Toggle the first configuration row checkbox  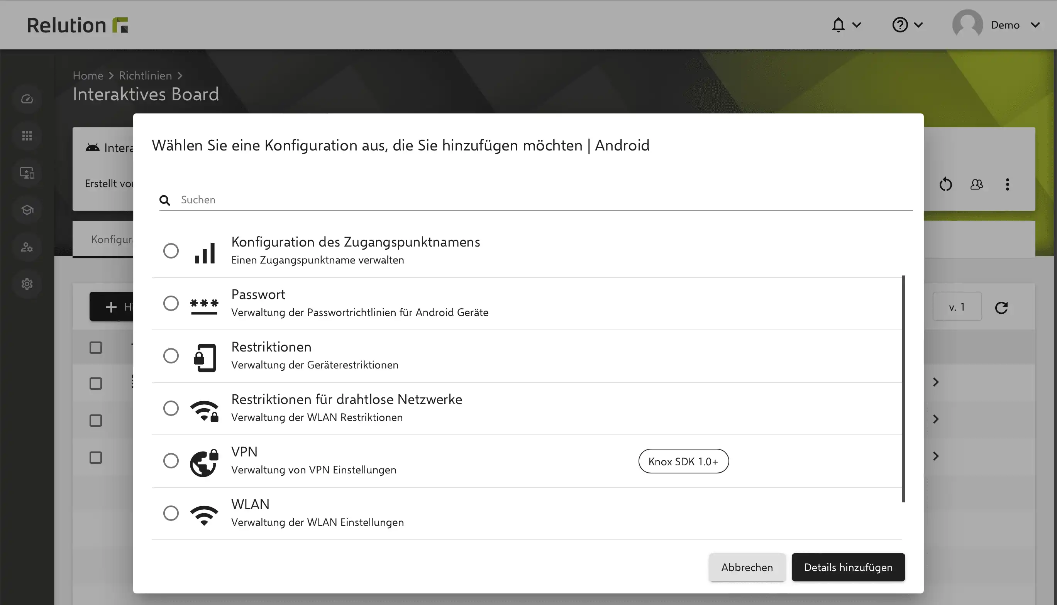pos(96,383)
